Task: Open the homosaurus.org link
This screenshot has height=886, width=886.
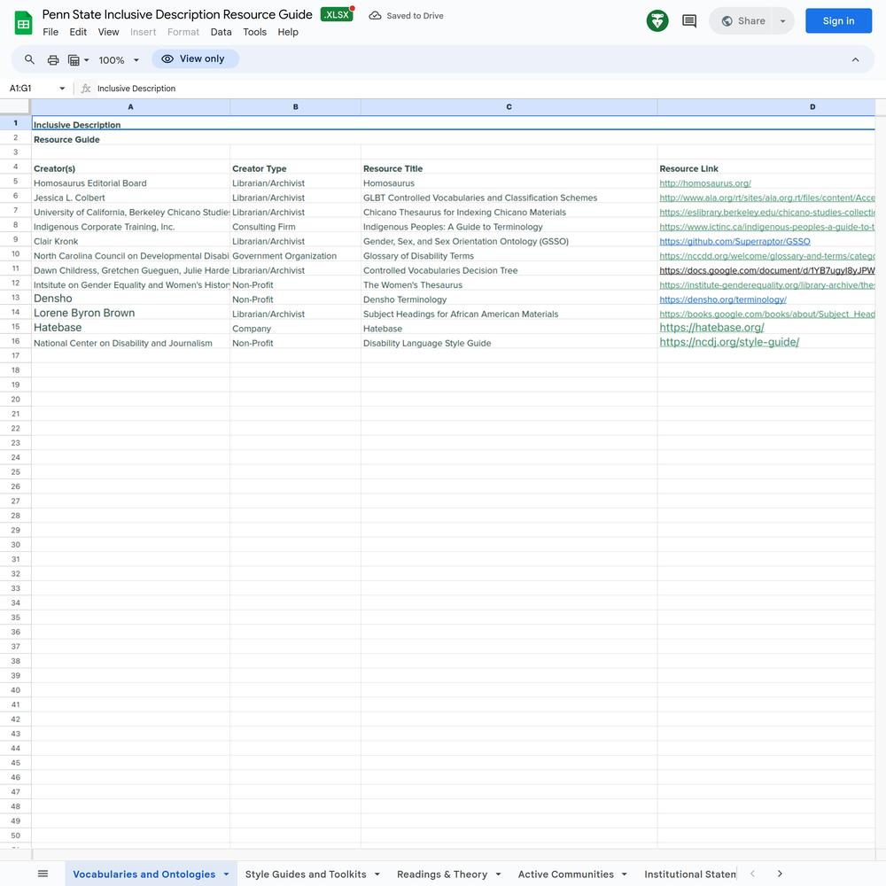Action: point(704,183)
